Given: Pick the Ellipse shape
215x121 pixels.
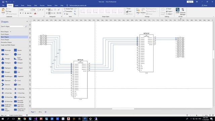Looking at the screenshot, I should 5,54.
